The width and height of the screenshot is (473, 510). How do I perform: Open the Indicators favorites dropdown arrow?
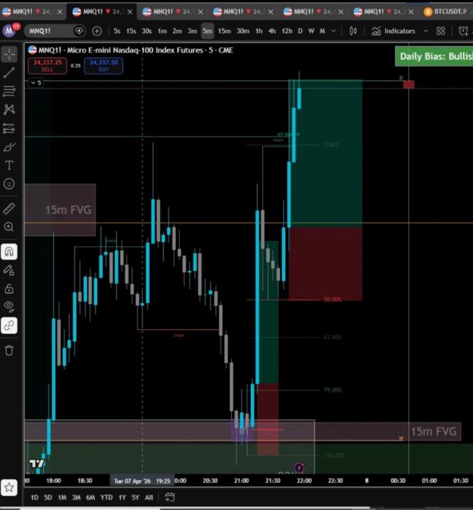click(425, 31)
